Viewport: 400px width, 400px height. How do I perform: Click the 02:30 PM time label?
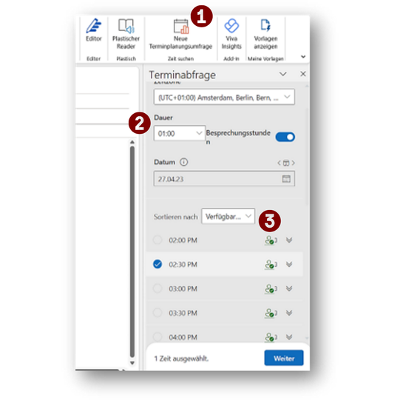coord(183,264)
